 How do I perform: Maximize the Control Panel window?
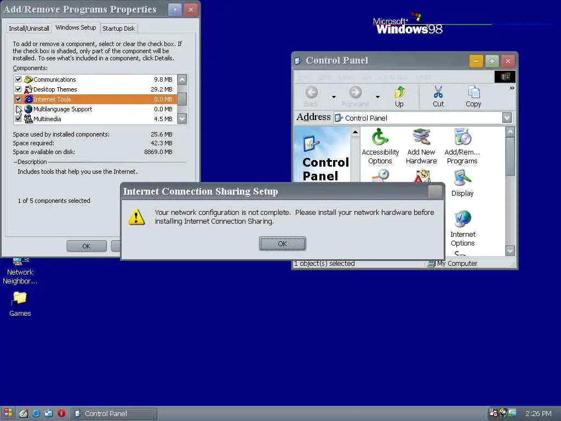coord(492,61)
